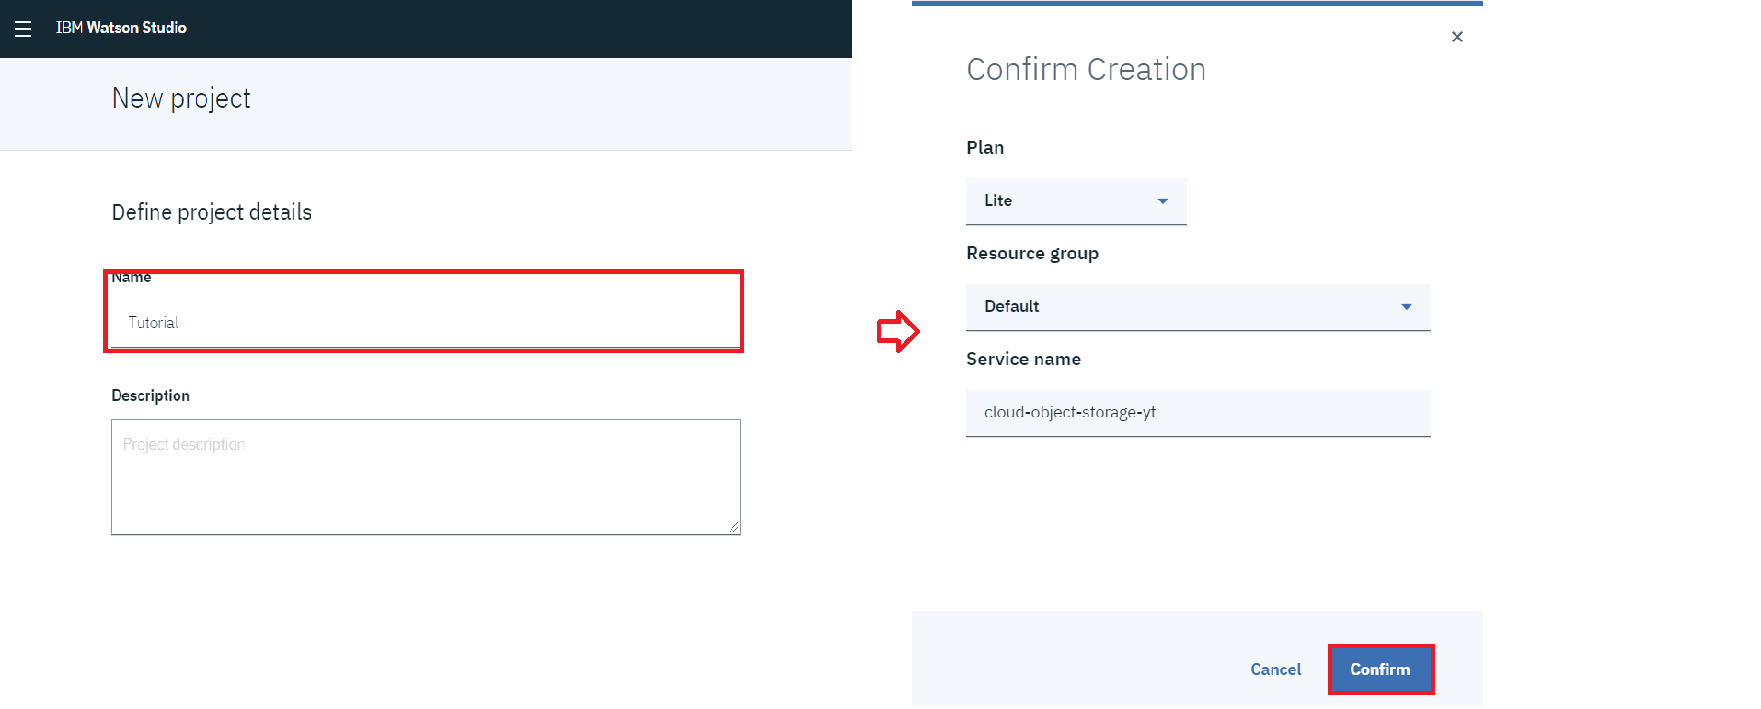Click the Description field label
Image resolution: width=1761 pixels, height=709 pixels.
pos(150,395)
